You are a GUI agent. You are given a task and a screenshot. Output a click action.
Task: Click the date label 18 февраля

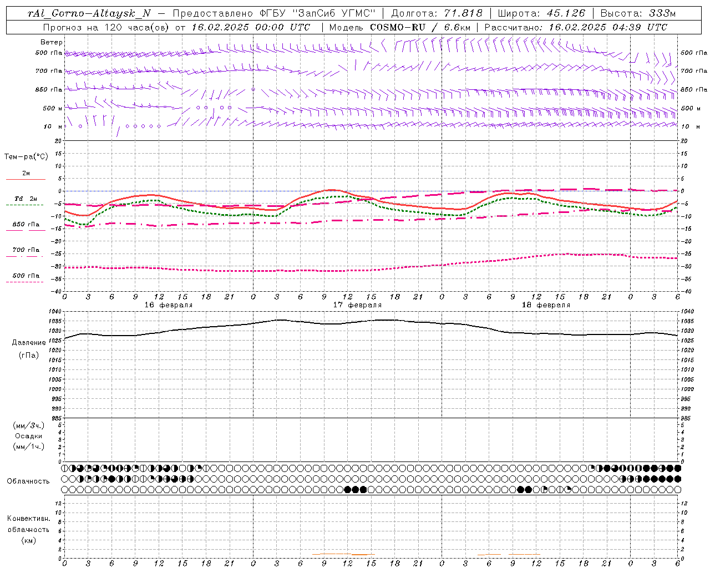[546, 305]
